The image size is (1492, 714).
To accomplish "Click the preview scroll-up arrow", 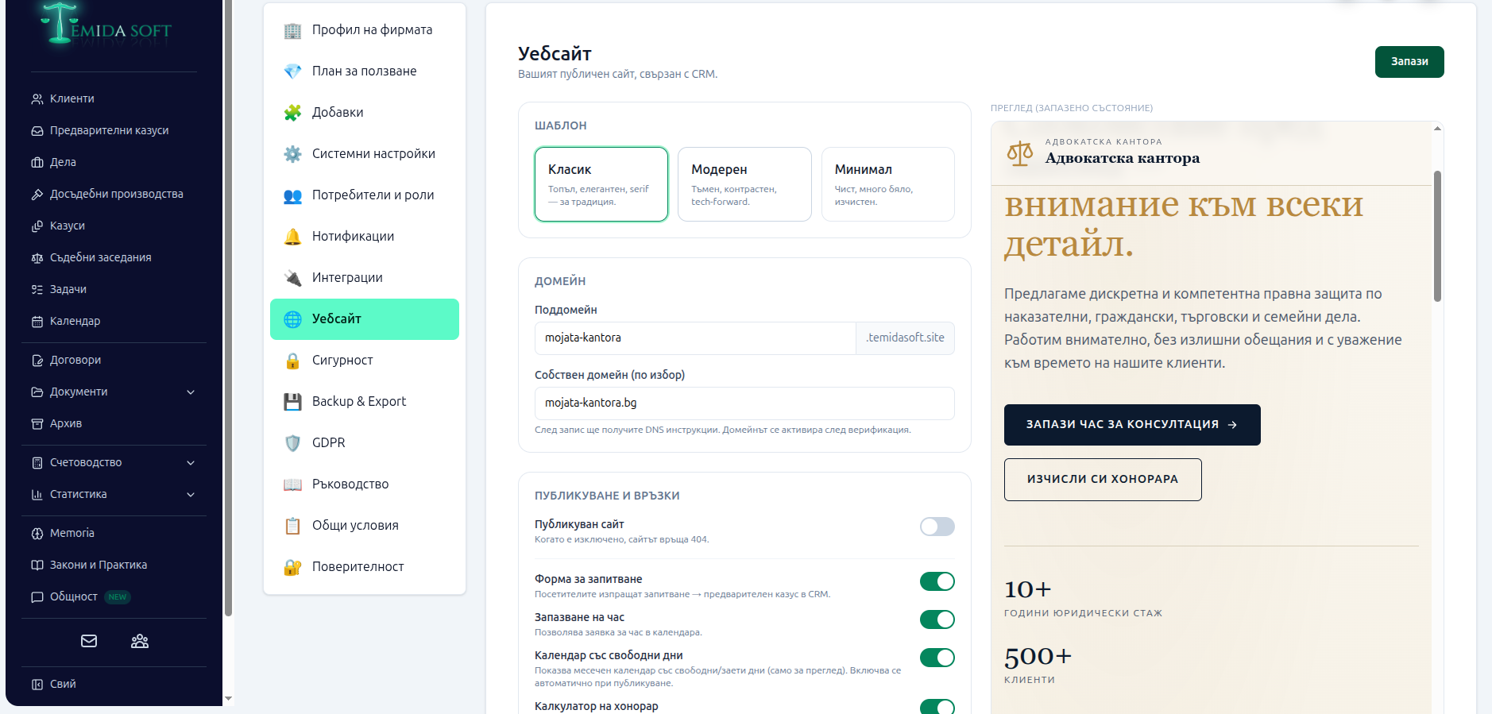I will tap(1437, 128).
